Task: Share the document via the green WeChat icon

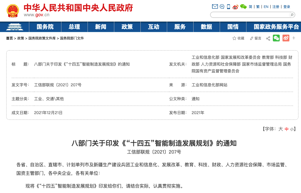Action: pos(276,38)
